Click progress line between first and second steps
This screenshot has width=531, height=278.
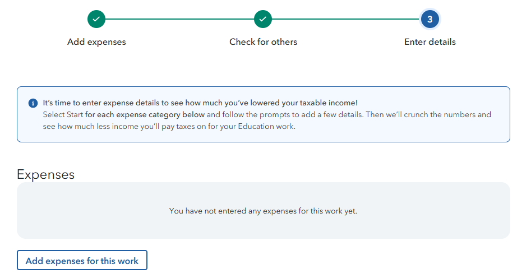coord(180,19)
